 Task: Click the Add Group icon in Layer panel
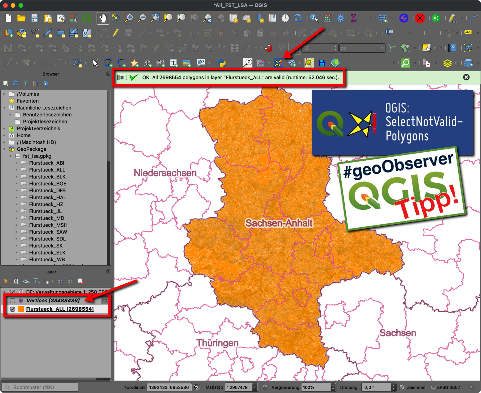[x=16, y=281]
